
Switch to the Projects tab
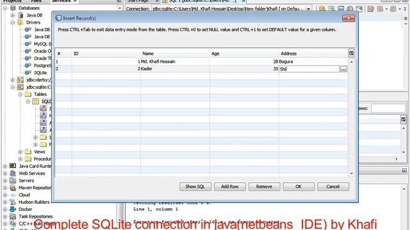point(12,1)
